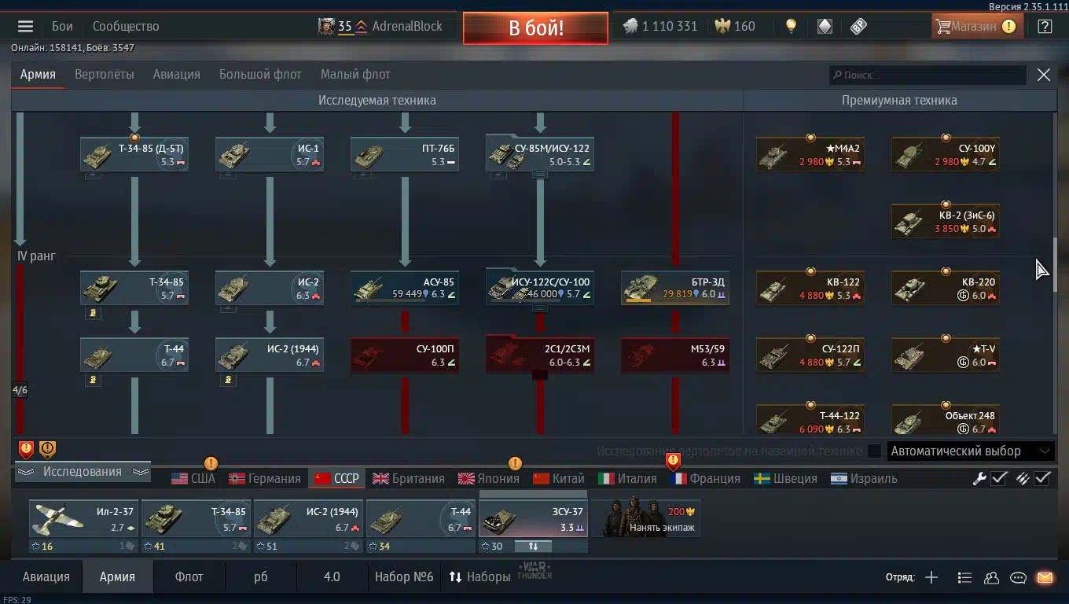This screenshot has height=604, width=1069.
Task: Click the red warning shield badge
Action: click(26, 450)
